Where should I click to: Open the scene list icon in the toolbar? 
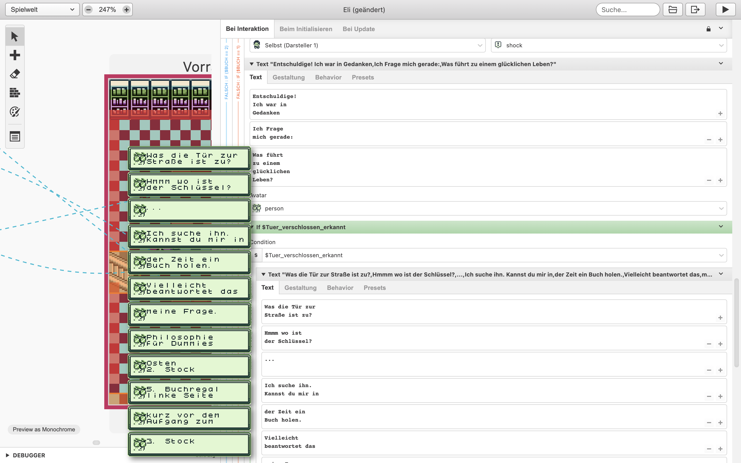15,136
